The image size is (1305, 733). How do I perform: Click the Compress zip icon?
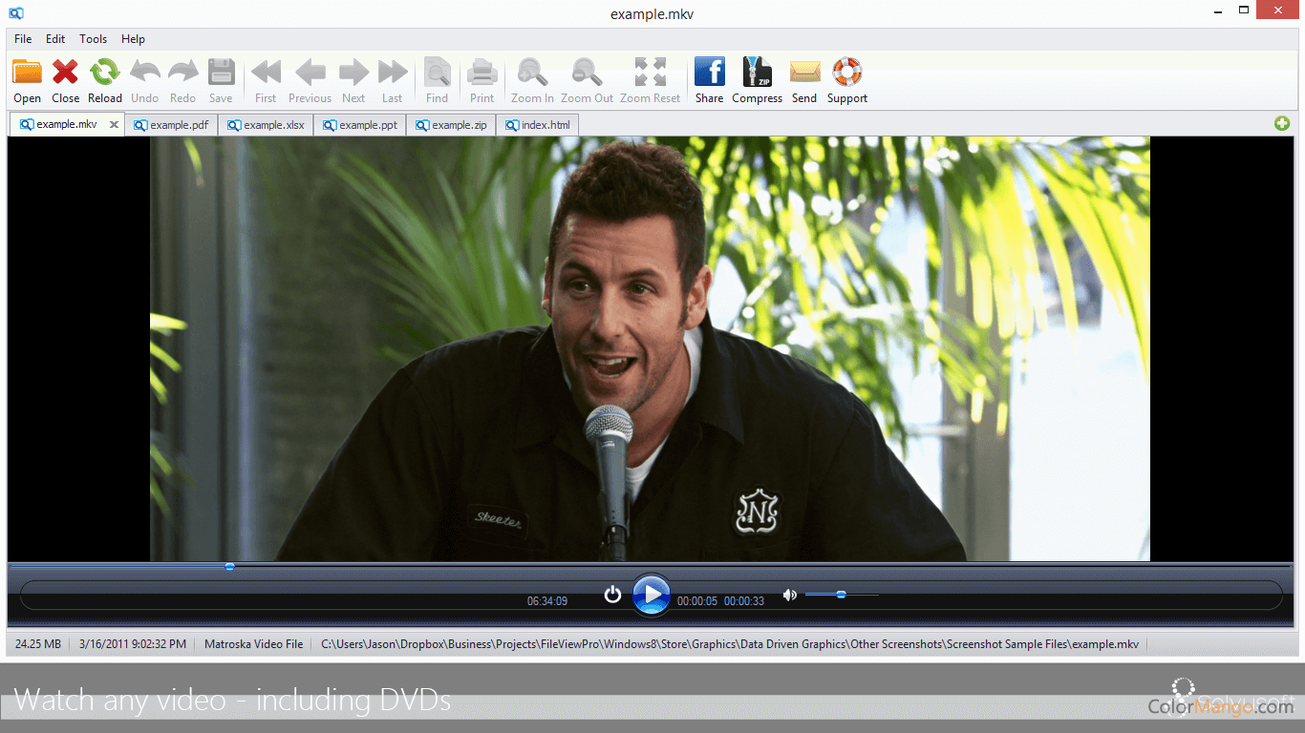coord(757,73)
